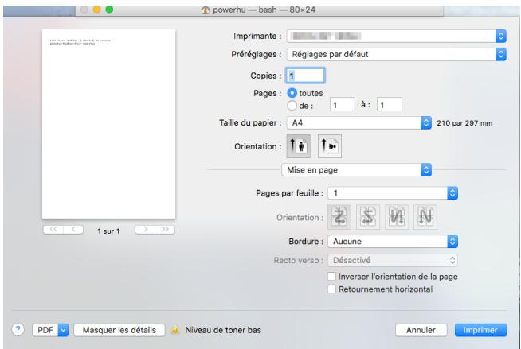Open the Mise en page options dropdown
This screenshot has height=349, width=521.
[x=357, y=169]
